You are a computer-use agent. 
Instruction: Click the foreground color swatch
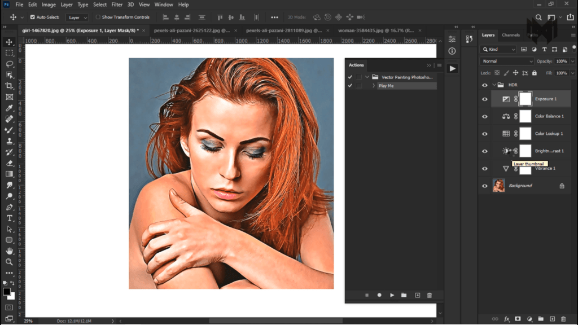pos(6,292)
